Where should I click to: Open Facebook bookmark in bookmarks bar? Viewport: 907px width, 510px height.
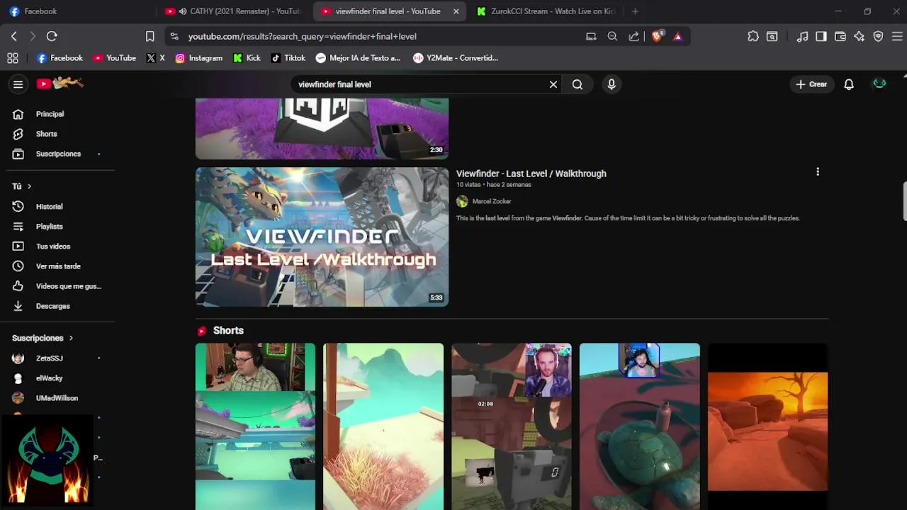click(x=60, y=58)
